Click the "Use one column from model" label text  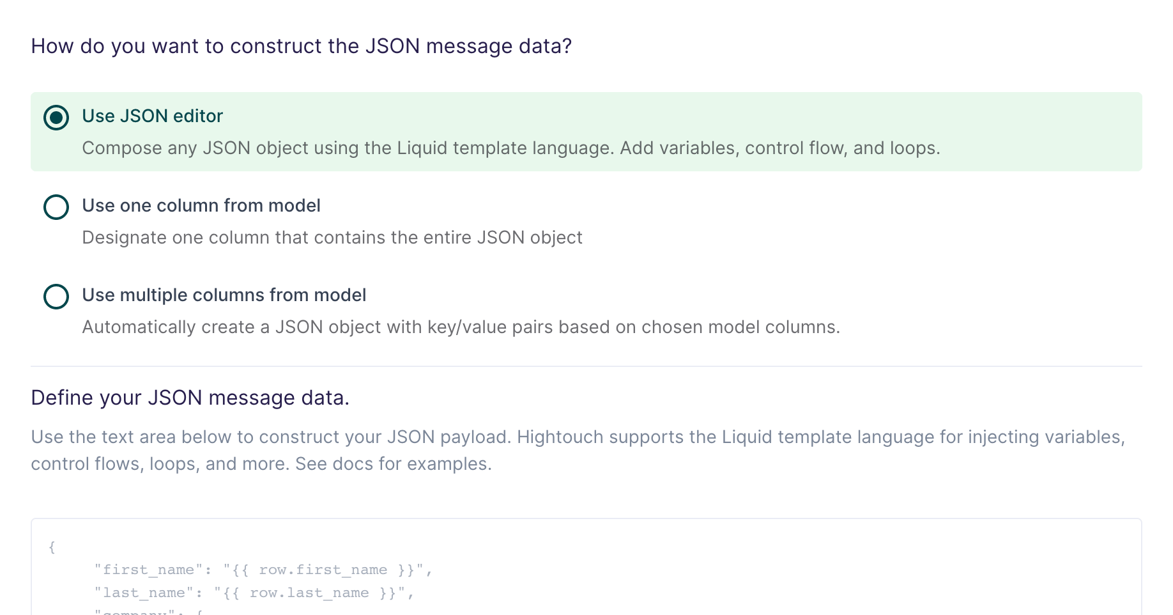[x=201, y=205]
